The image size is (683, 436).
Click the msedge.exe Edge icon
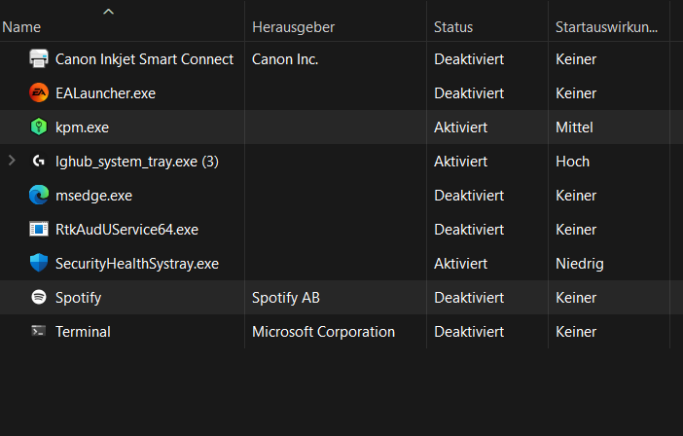(39, 196)
